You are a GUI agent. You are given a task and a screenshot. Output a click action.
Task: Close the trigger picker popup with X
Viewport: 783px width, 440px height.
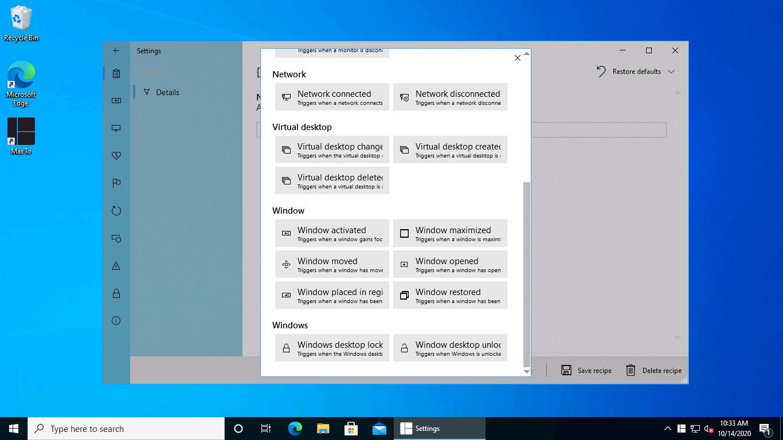click(518, 58)
